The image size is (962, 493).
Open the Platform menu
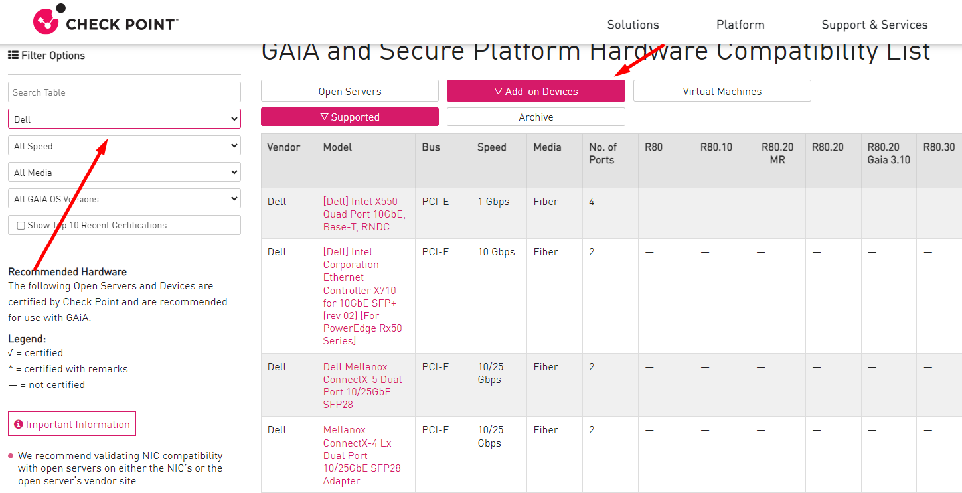tap(740, 25)
